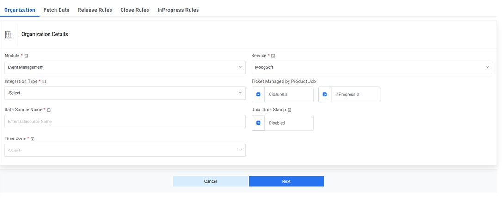
Task: Toggle the InProgress checkbox
Action: [325, 95]
